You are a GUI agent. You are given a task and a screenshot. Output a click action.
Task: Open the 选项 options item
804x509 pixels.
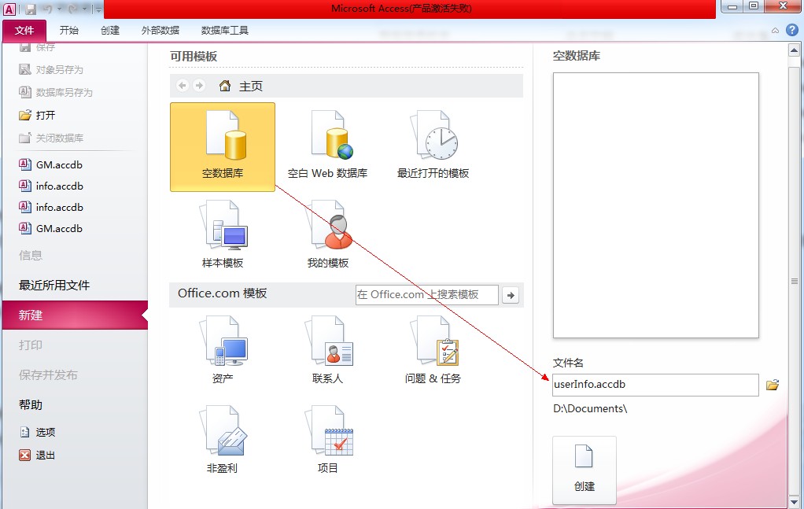click(x=38, y=432)
